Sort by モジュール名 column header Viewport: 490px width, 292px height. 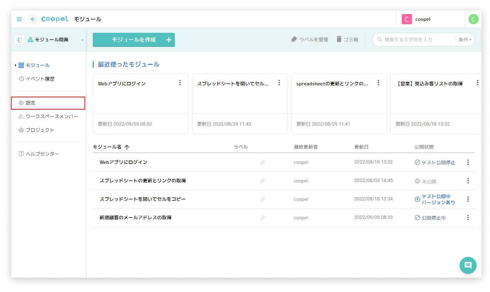tap(111, 147)
